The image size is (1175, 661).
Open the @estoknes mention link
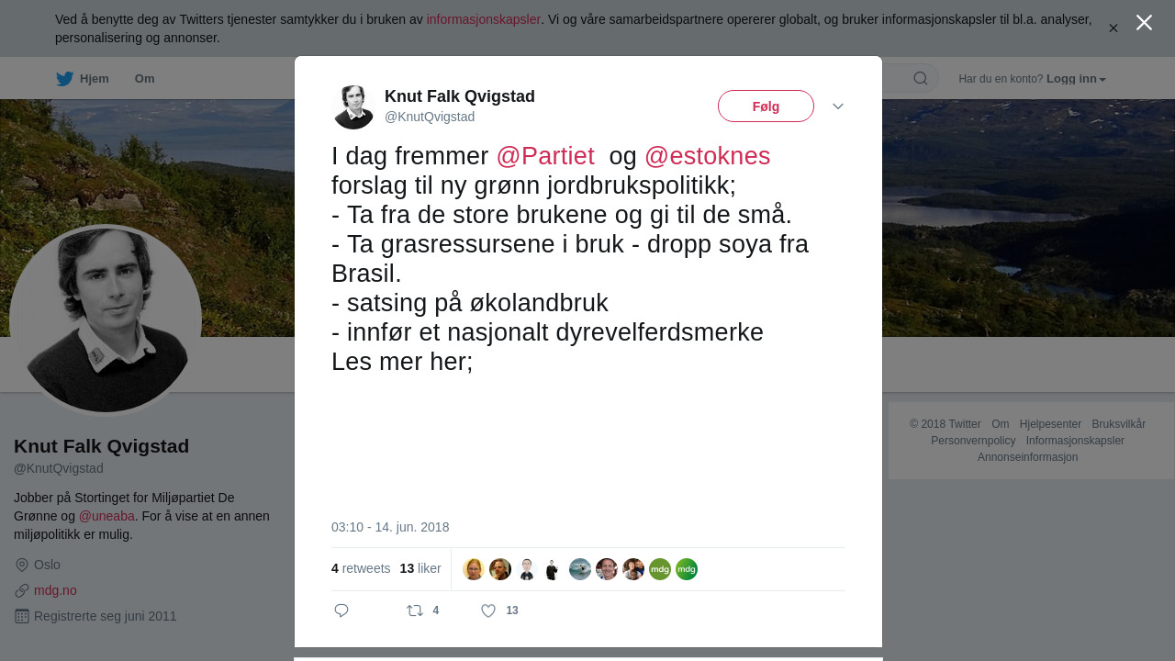coord(707,156)
